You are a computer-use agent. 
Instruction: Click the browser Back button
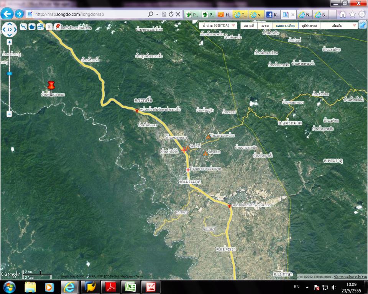click(x=7, y=14)
